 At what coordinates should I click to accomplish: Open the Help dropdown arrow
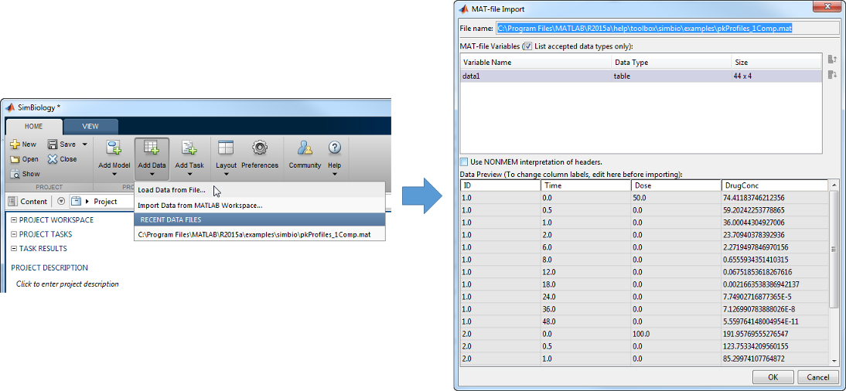335,174
